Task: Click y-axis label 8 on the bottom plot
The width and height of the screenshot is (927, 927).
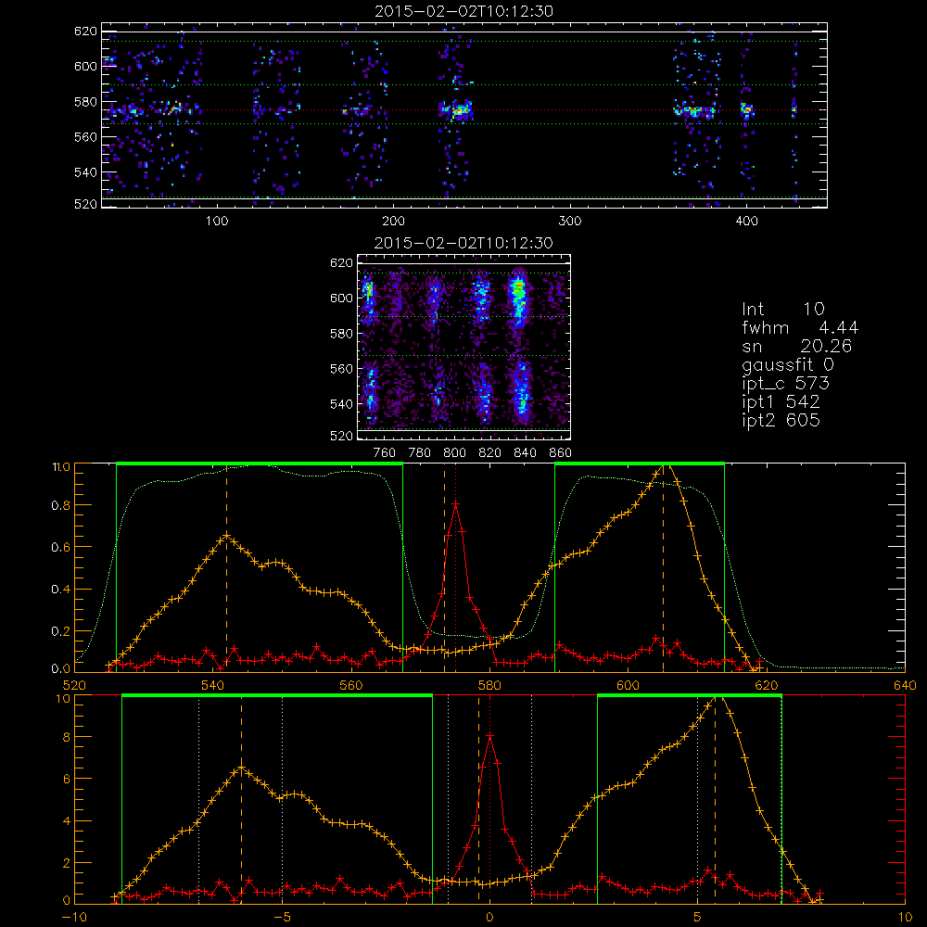Action: pos(66,737)
